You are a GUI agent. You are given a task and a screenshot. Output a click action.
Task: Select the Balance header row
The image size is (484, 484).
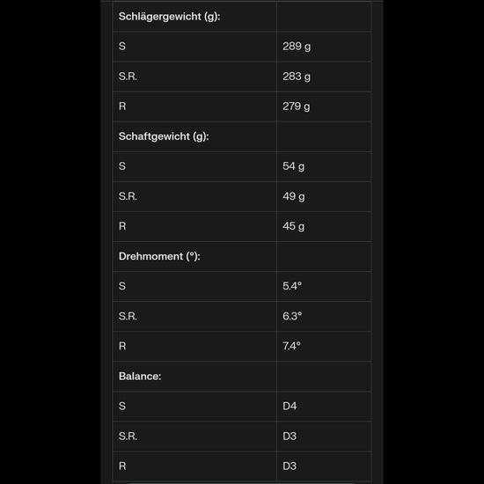point(242,377)
